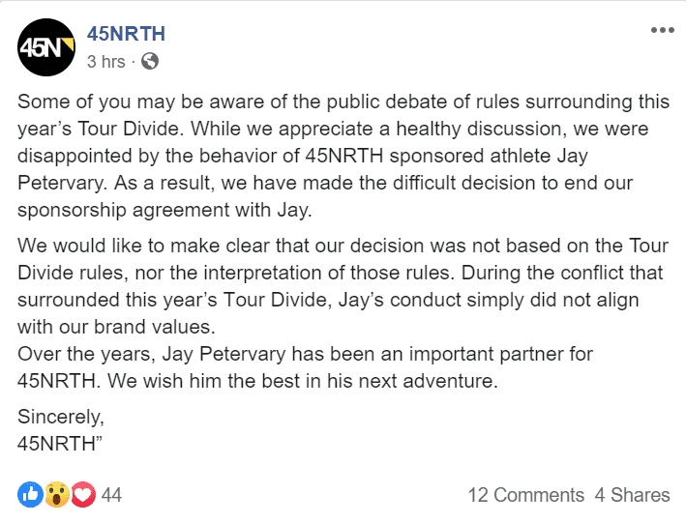Click the blue Like reaction icon
The height and width of the screenshot is (523, 686).
[x=30, y=495]
